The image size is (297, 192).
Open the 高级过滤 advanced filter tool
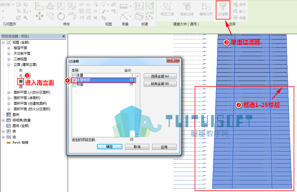pyautogui.click(x=187, y=9)
